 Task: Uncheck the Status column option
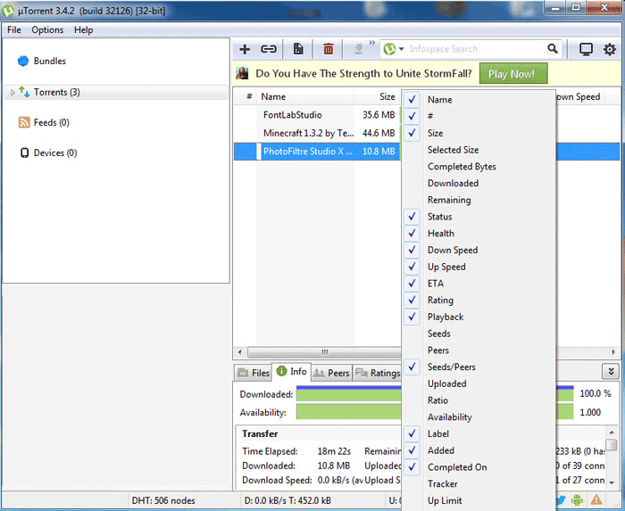pyautogui.click(x=479, y=217)
